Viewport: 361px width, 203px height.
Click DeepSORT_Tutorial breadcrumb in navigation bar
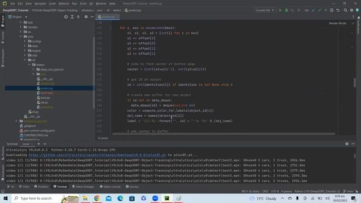[15, 10]
